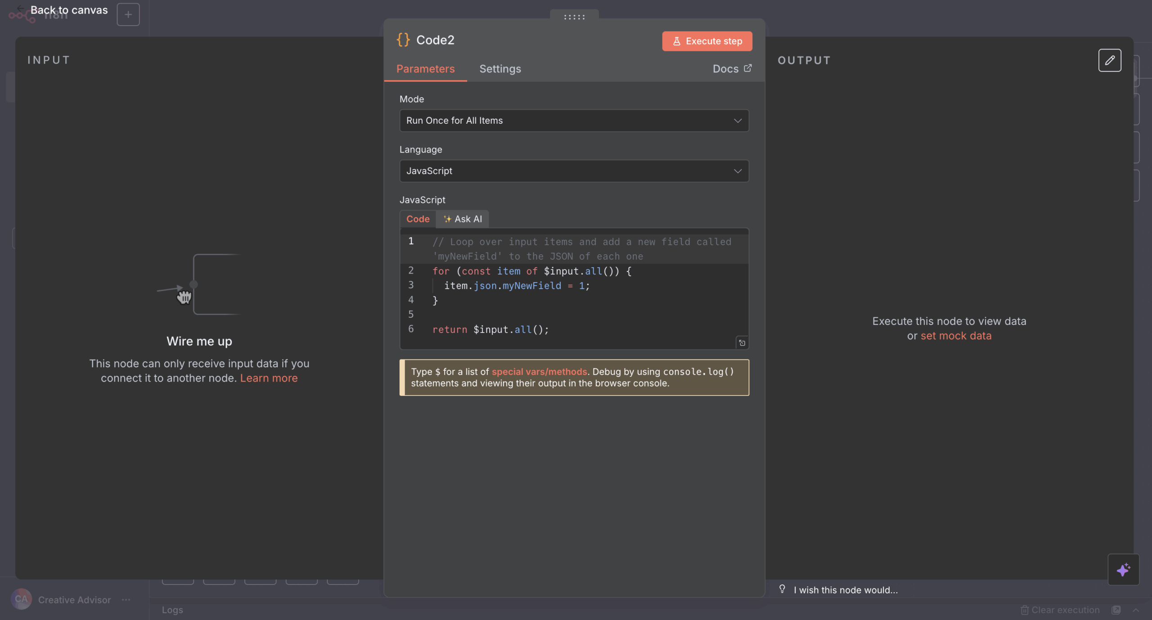Click the curly braces Code node icon

click(x=403, y=40)
